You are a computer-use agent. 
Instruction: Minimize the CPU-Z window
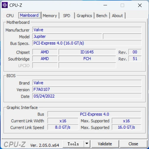pos(105,5)
